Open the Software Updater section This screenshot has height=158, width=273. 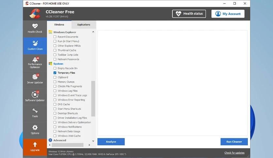coord(35,96)
